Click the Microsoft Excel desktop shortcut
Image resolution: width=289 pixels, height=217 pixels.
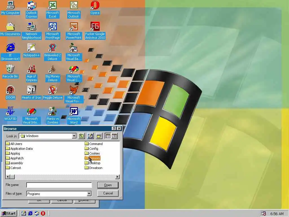(x=52, y=9)
